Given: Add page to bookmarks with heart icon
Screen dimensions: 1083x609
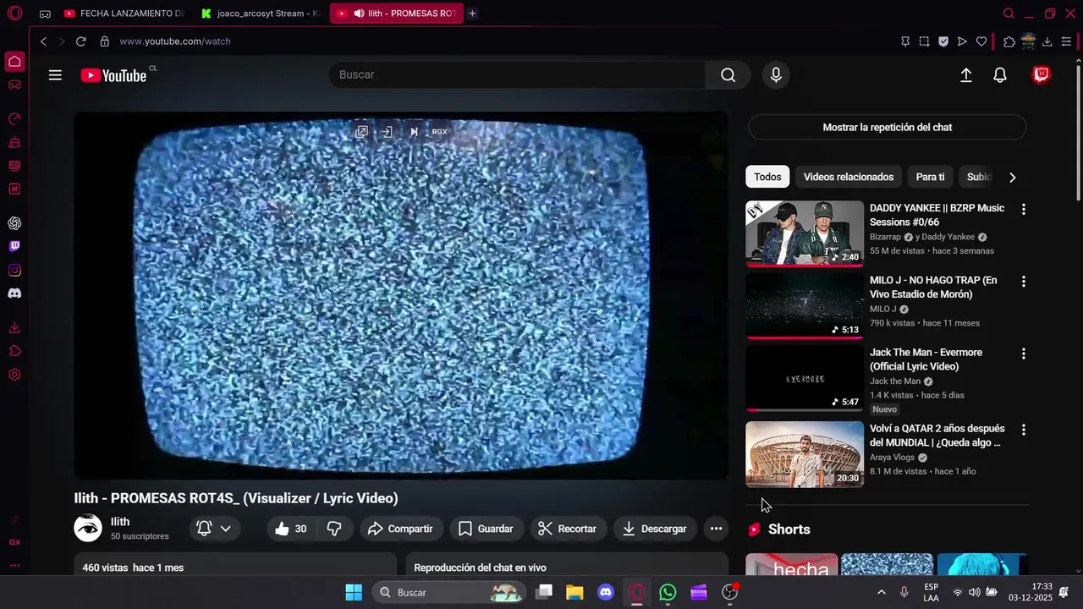Looking at the screenshot, I should pos(981,41).
